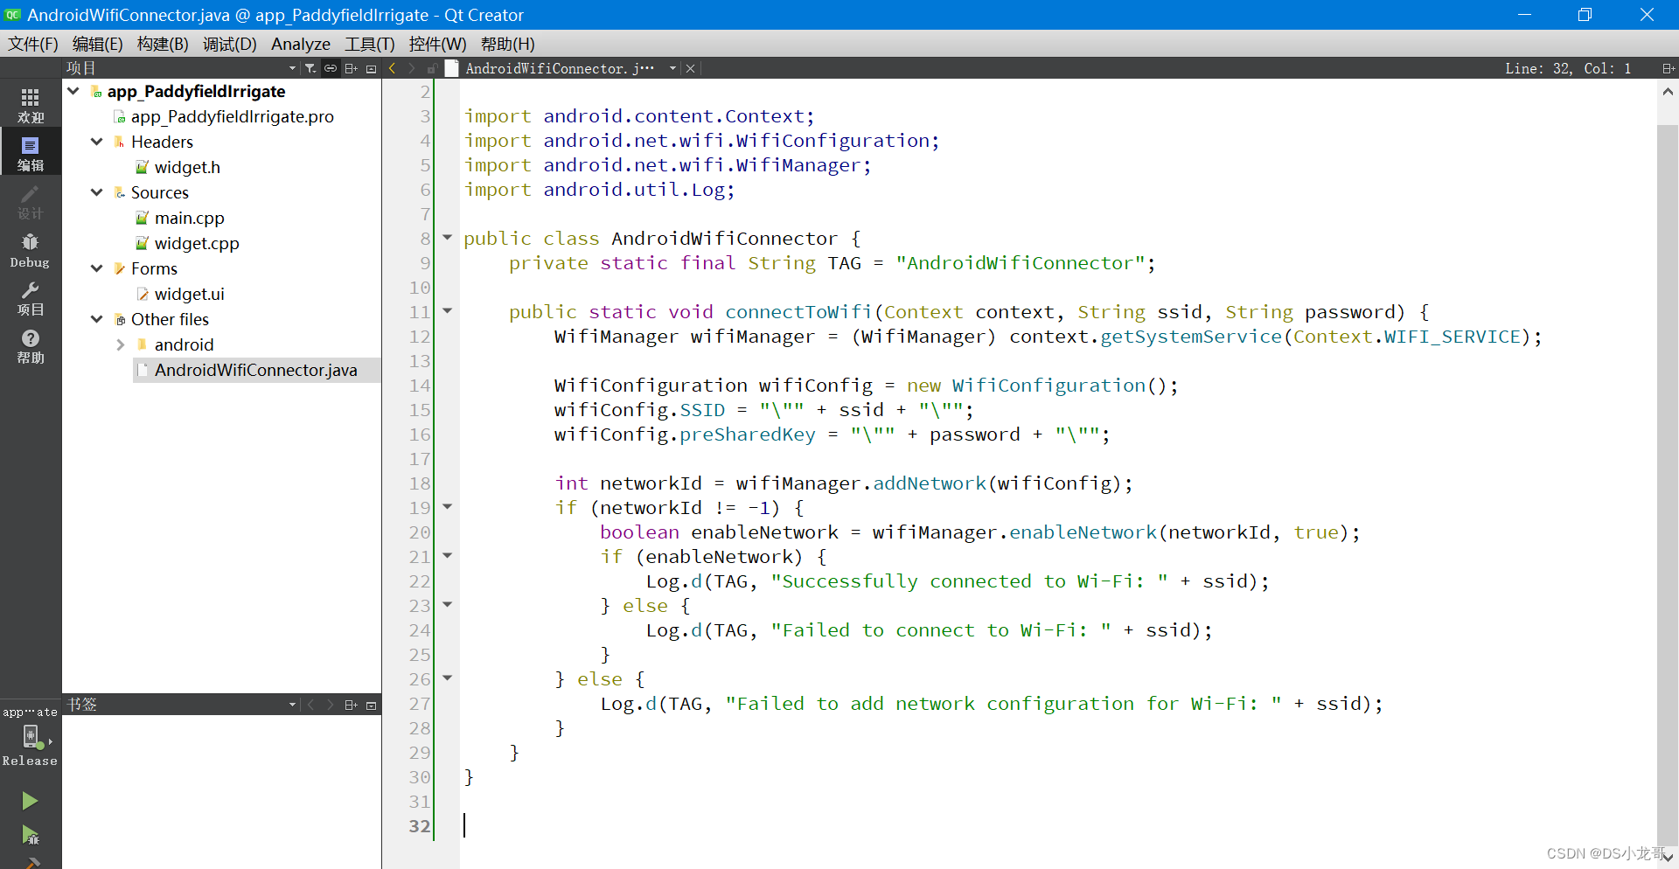This screenshot has width=1679, height=869.
Task: Close the project side panel
Action: [371, 68]
